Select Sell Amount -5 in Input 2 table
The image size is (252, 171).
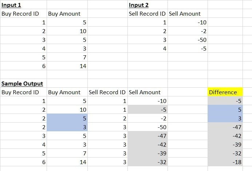188,48
